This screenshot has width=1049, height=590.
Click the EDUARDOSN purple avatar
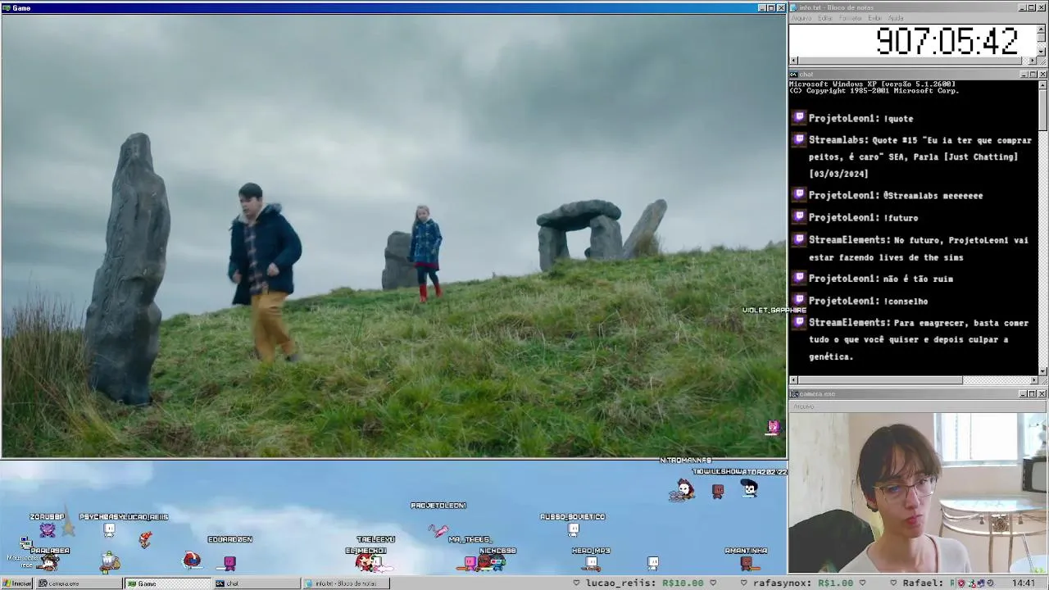click(229, 562)
